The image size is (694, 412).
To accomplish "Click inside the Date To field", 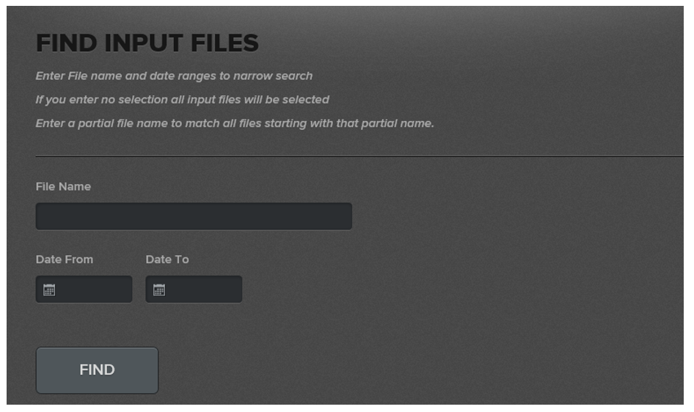I will pos(194,290).
